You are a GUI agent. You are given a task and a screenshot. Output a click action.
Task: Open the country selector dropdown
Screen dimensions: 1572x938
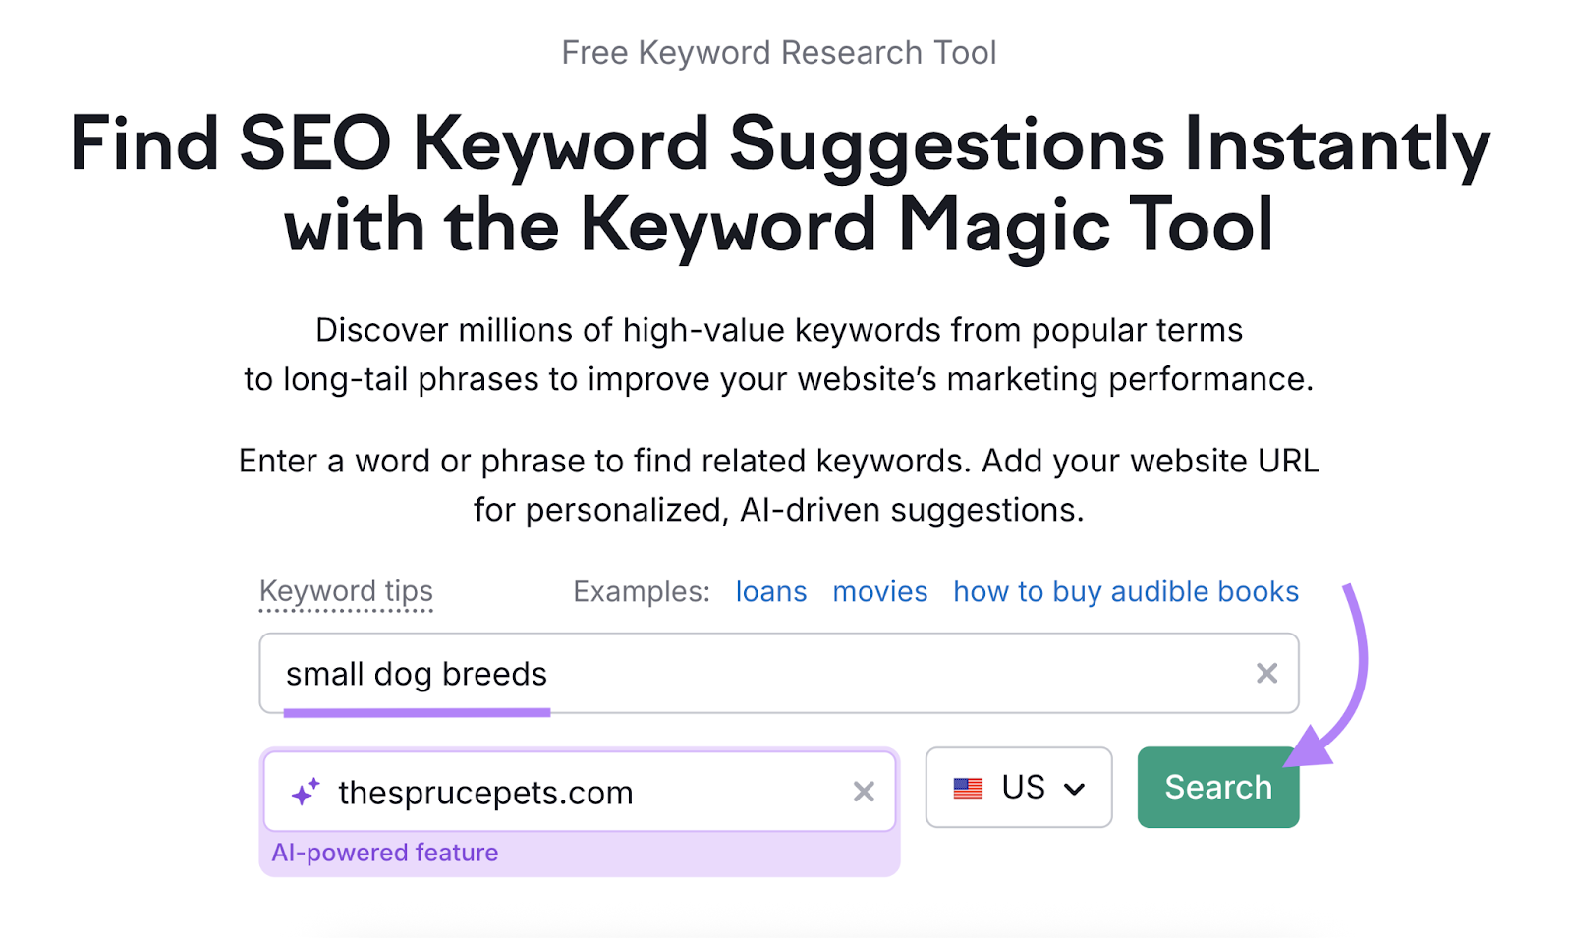[1018, 787]
